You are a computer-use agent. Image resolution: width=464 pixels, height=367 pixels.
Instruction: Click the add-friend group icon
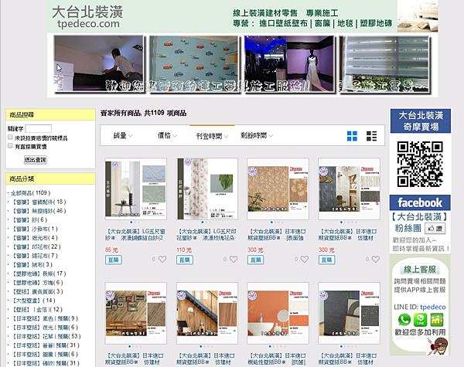[x=437, y=320]
